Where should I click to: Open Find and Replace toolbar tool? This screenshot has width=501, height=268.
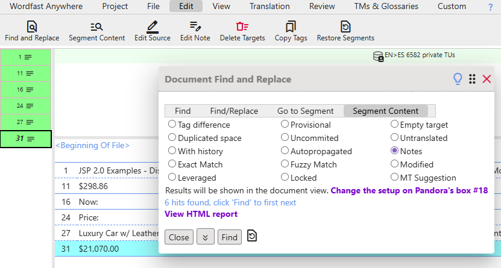click(x=32, y=31)
